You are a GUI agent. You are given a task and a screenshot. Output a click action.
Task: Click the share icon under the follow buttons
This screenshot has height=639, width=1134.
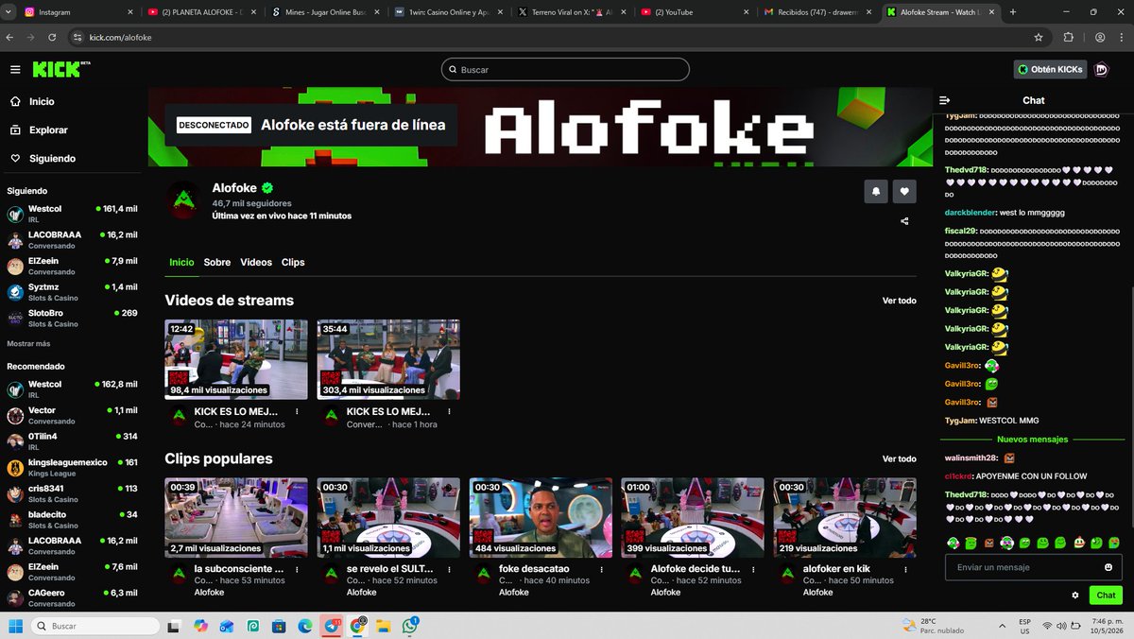tap(904, 221)
